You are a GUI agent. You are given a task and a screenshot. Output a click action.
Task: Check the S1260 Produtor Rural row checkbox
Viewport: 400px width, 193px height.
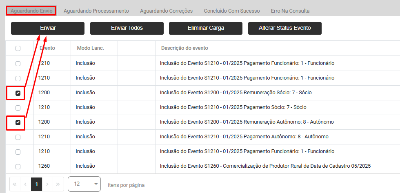[18, 166]
